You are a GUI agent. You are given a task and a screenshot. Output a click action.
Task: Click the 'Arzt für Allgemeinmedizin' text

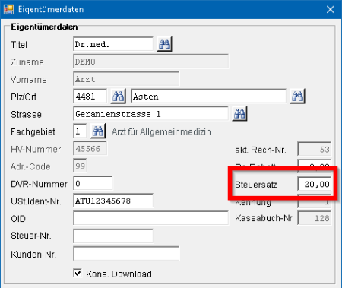tap(161, 131)
